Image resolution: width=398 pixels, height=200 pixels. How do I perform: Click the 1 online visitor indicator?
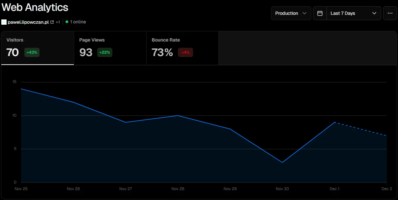pos(75,22)
